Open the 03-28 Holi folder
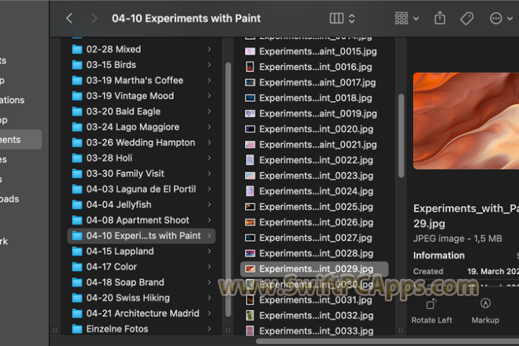 142,159
